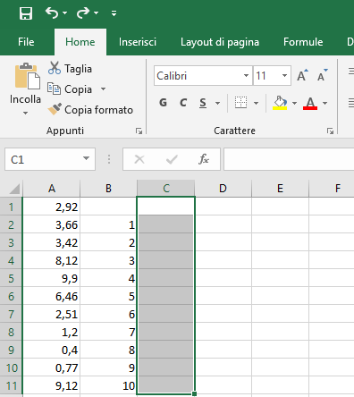Viewport: 354px width, 397px height.
Task: Toggle italic with the C button
Action: point(183,103)
